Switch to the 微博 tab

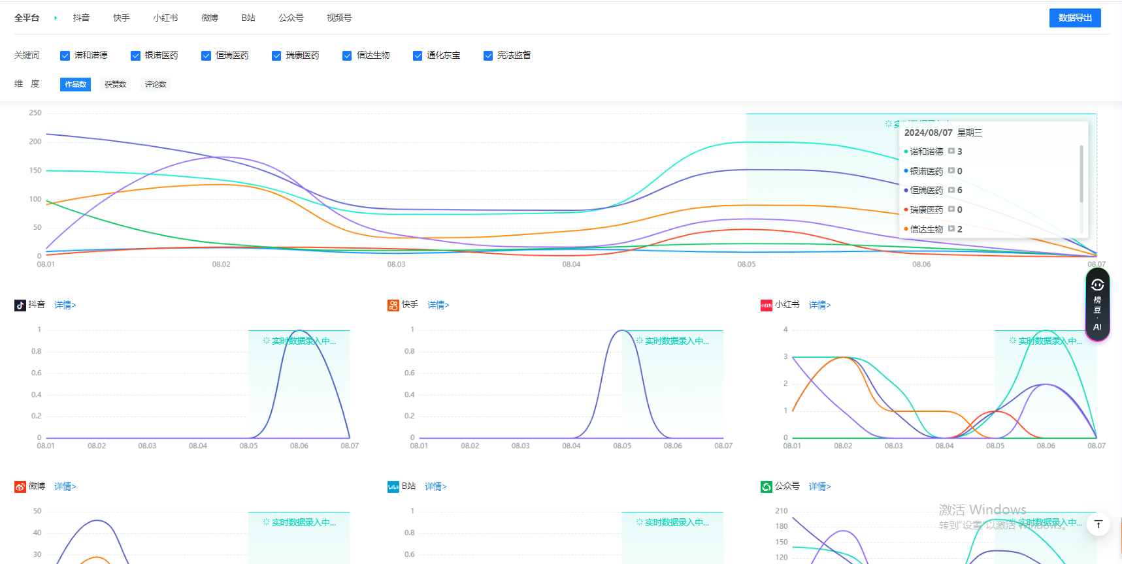pos(210,18)
